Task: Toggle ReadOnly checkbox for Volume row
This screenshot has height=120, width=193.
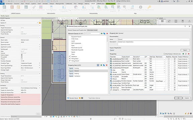Action: [169, 72]
